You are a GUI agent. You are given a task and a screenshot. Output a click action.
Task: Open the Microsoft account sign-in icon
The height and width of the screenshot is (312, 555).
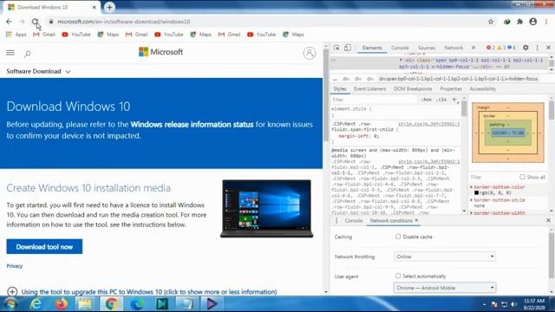[x=310, y=53]
